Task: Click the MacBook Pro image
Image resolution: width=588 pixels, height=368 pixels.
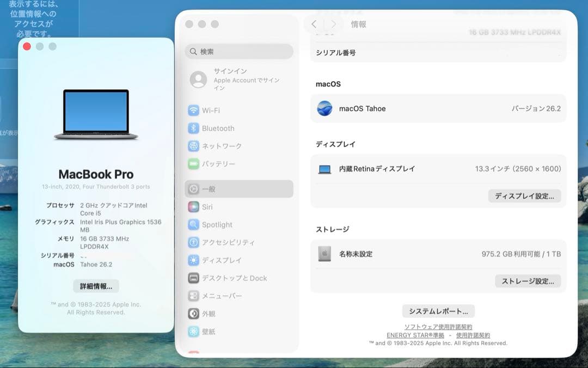Action: [96, 115]
